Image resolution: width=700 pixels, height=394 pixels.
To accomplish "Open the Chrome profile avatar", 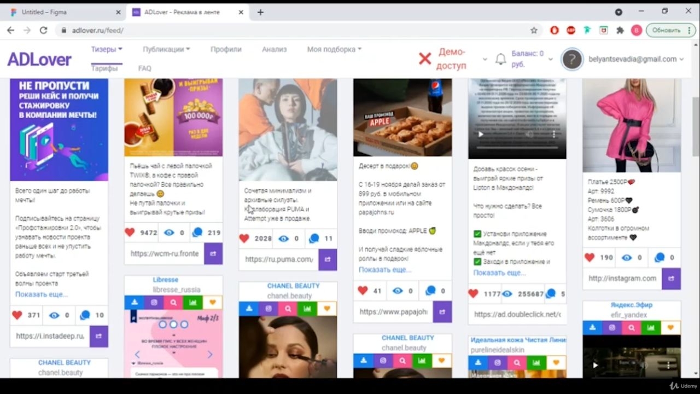I will point(636,31).
